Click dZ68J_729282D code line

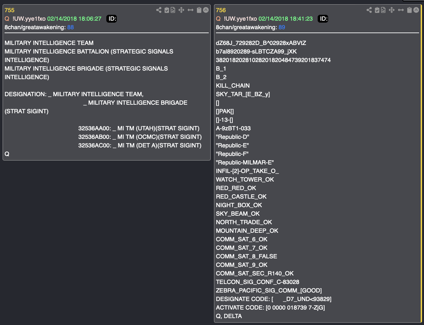coord(261,43)
